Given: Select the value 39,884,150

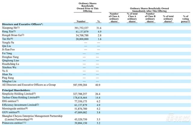Looking at the screenshot, I should click(x=81, y=123).
